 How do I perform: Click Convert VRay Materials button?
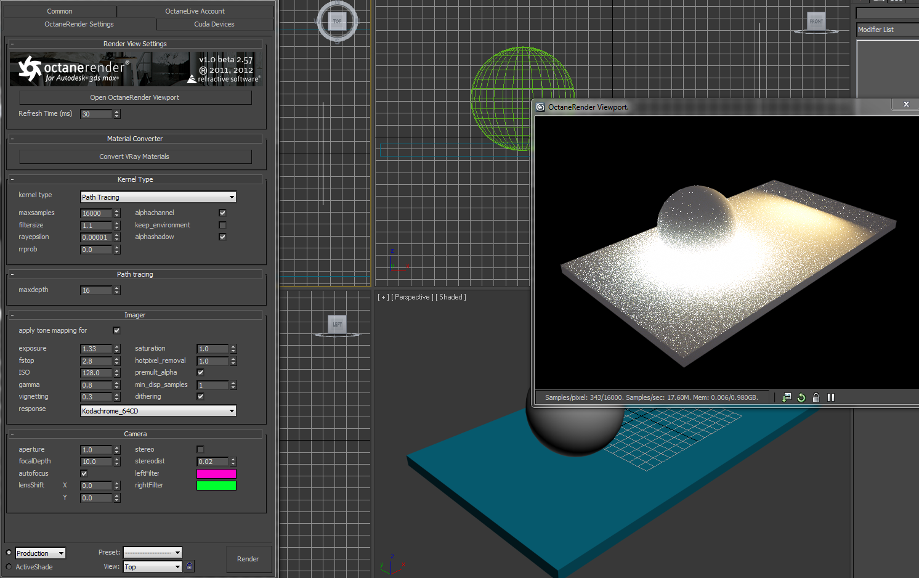[x=135, y=157]
